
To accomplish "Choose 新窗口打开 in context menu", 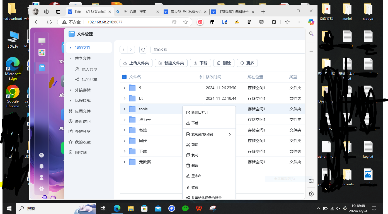I will [x=209, y=113].
